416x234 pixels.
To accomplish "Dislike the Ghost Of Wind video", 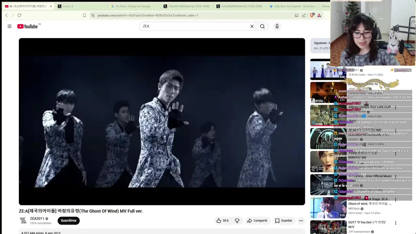I will point(237,221).
